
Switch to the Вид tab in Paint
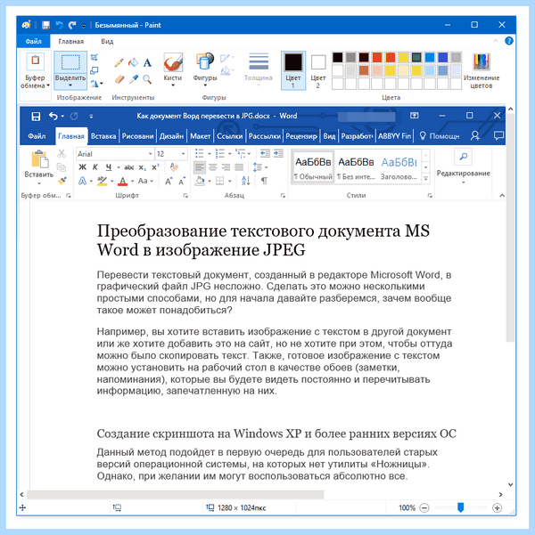tap(107, 41)
